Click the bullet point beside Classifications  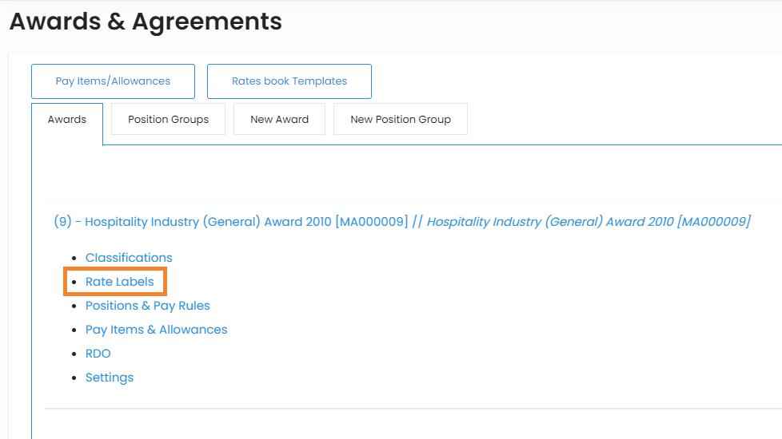tap(74, 259)
